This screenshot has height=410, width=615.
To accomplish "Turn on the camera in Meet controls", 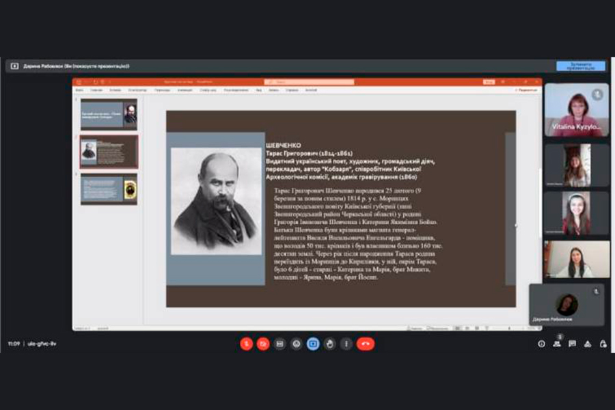I will click(x=263, y=344).
